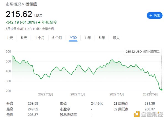Image resolution: width=166 pixels, height=120 pixels.
Task: Click the red down arrow icon
Action: click(39, 22)
